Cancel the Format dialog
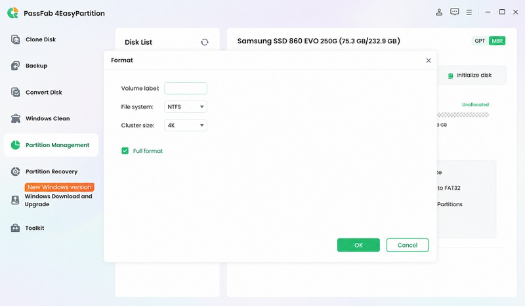The image size is (525, 306). click(407, 245)
